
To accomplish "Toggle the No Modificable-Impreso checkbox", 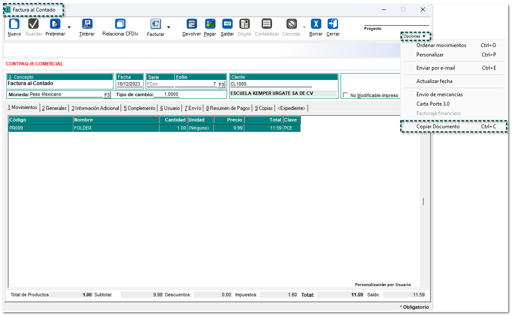I will (x=346, y=95).
